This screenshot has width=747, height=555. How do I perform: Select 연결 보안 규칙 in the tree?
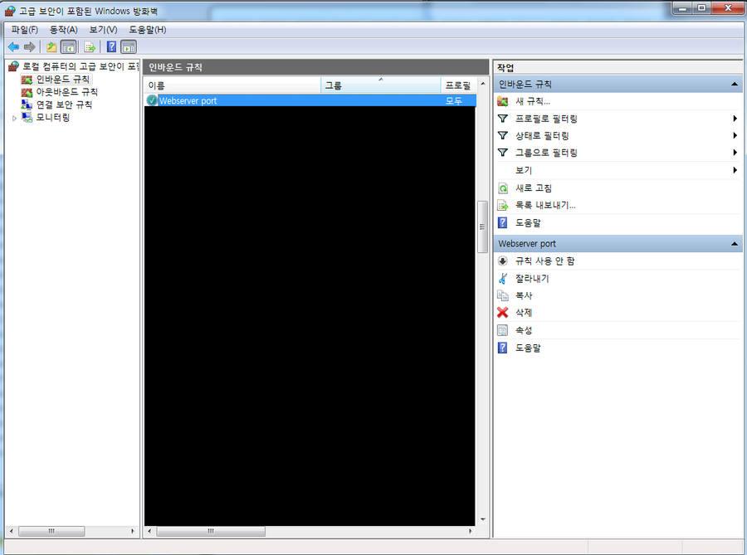pyautogui.click(x=64, y=105)
